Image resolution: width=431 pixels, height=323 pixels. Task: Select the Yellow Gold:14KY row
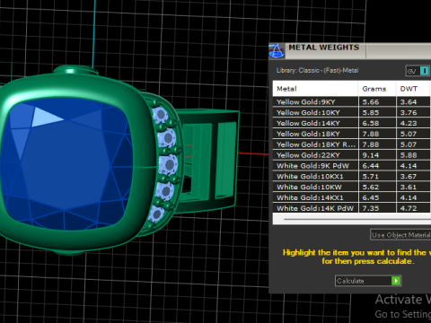352,123
